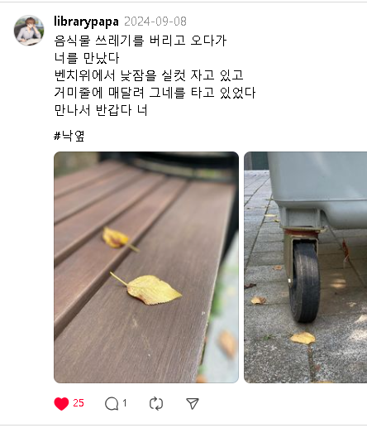Image resolution: width=367 pixels, height=428 pixels.
Task: Click the line '너를 만났다'
Action: click(x=87, y=58)
